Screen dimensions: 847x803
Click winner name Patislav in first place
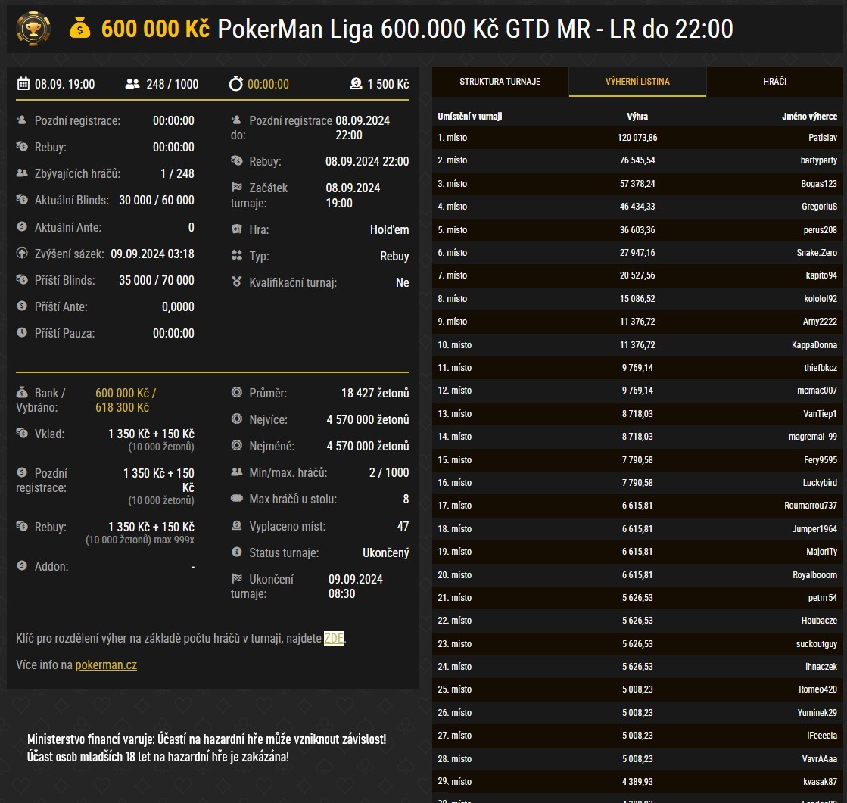pyautogui.click(x=823, y=138)
